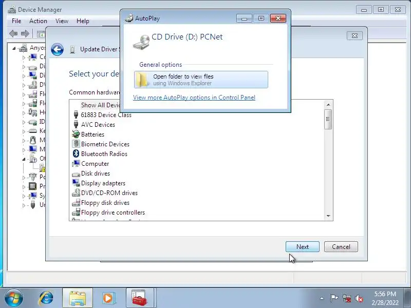This screenshot has width=411, height=308.
Task: Select Show All Devices in hardware list
Action: pos(101,105)
